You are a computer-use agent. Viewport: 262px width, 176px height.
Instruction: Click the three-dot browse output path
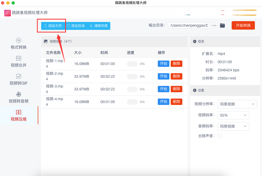214,25
